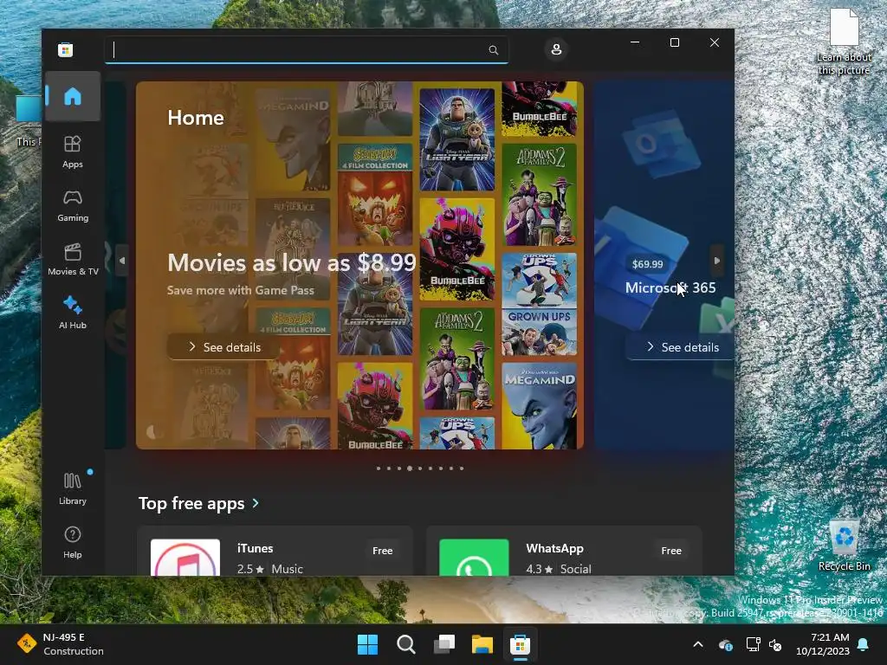Expand Top free apps list via chevron

coord(256,503)
